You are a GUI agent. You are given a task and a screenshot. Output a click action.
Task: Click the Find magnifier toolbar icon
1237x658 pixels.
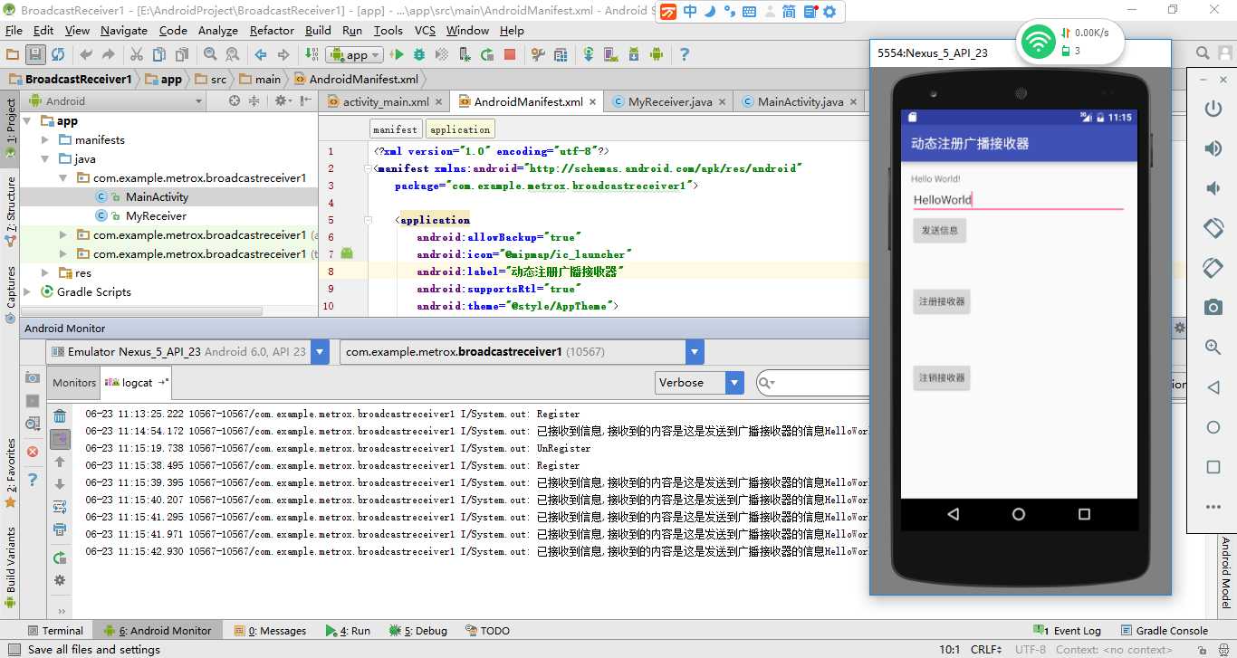(x=210, y=54)
